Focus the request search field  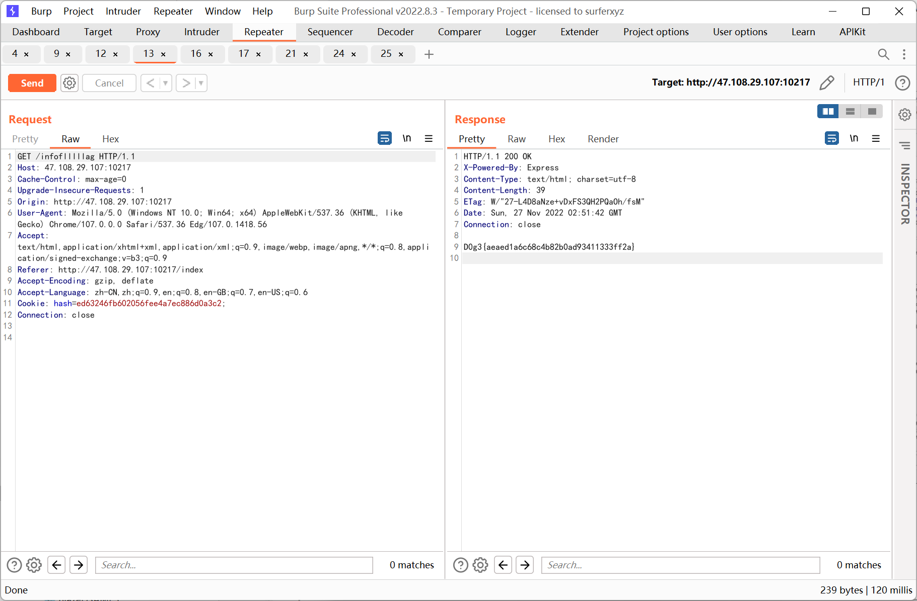coord(234,565)
